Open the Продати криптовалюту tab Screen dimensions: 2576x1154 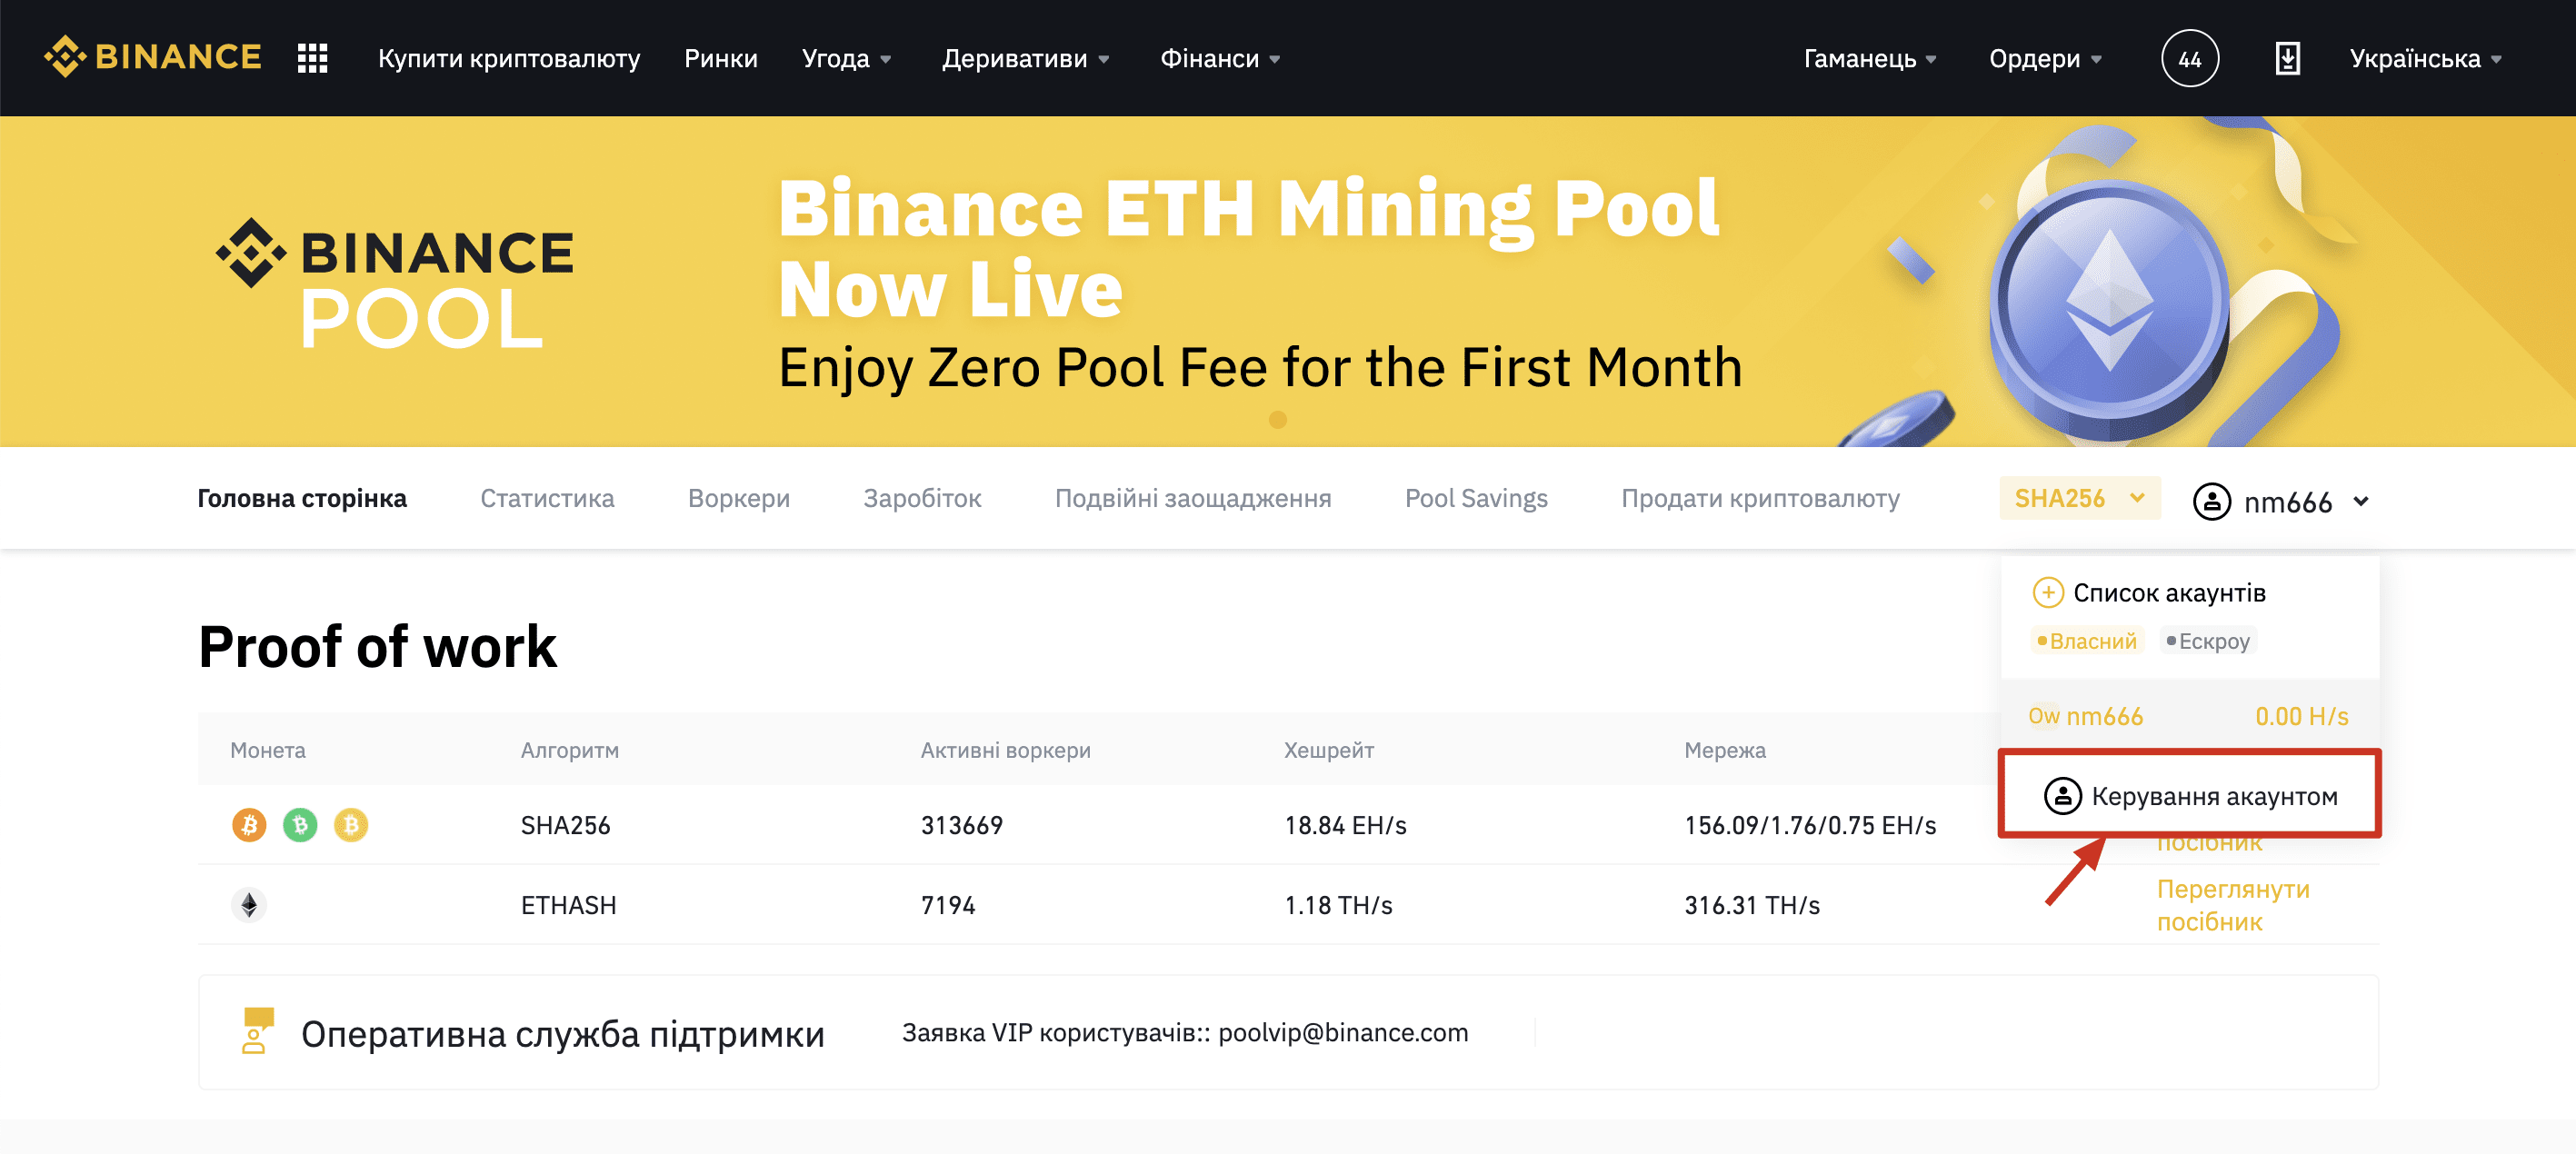1760,498
